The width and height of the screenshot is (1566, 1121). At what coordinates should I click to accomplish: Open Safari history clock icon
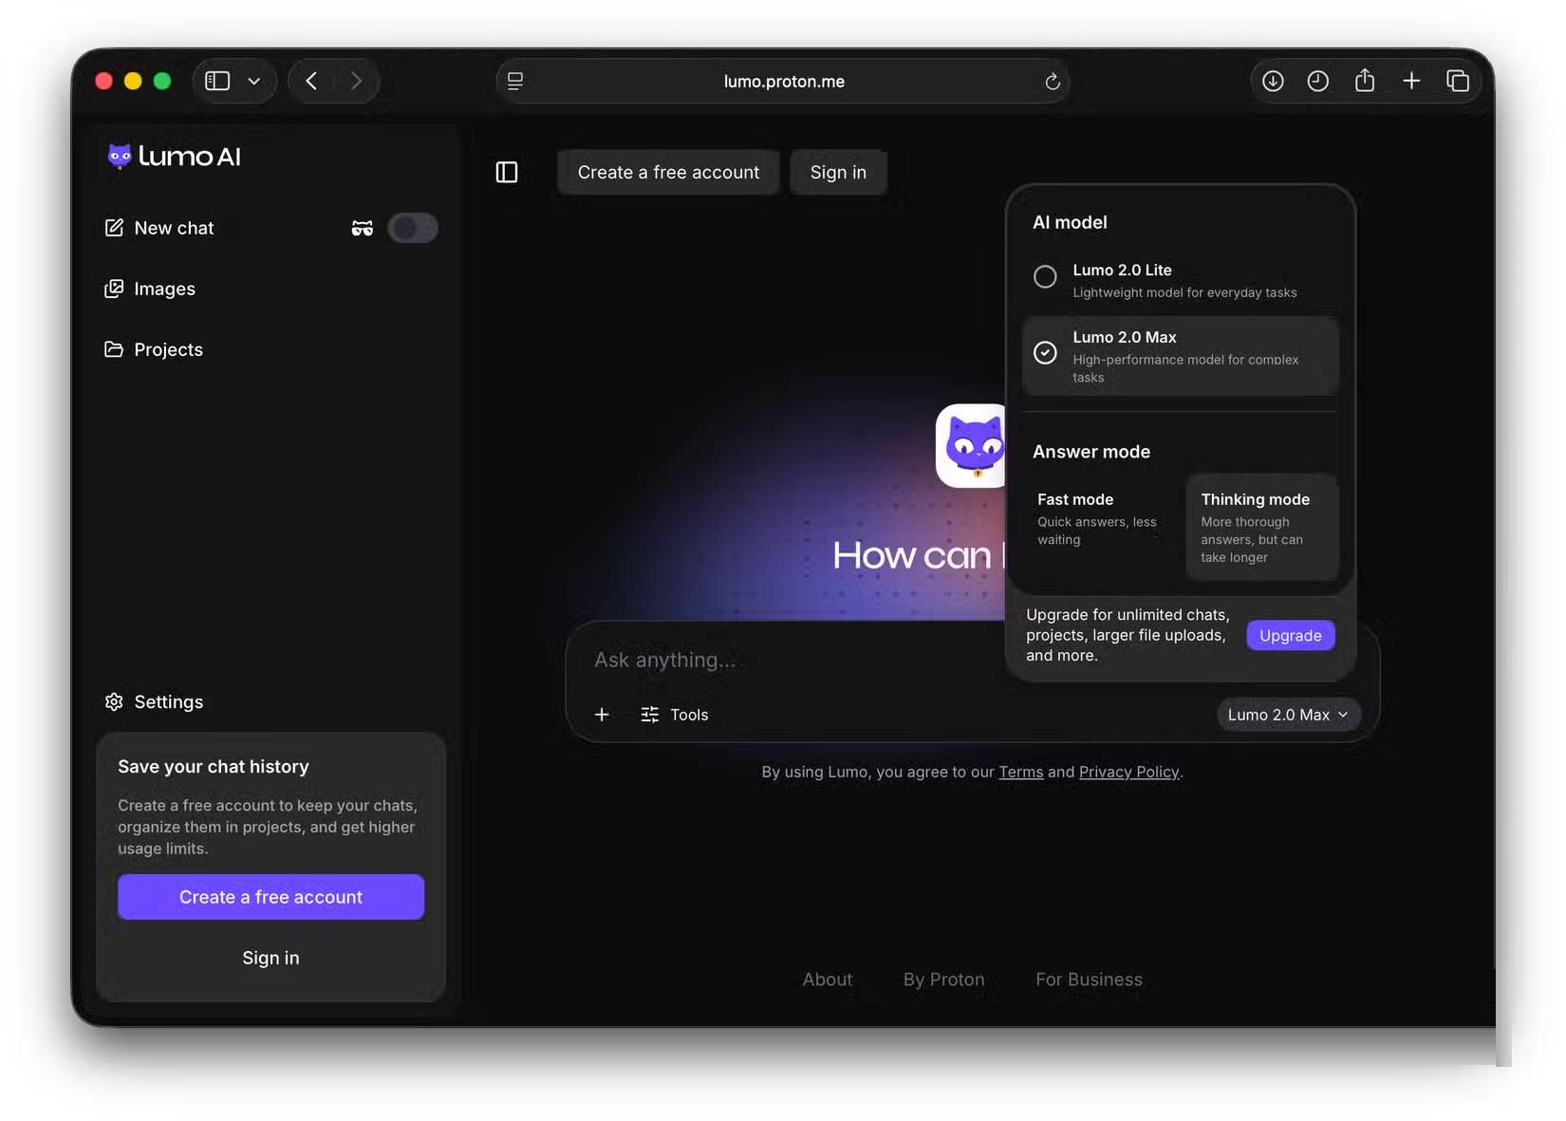(1318, 81)
